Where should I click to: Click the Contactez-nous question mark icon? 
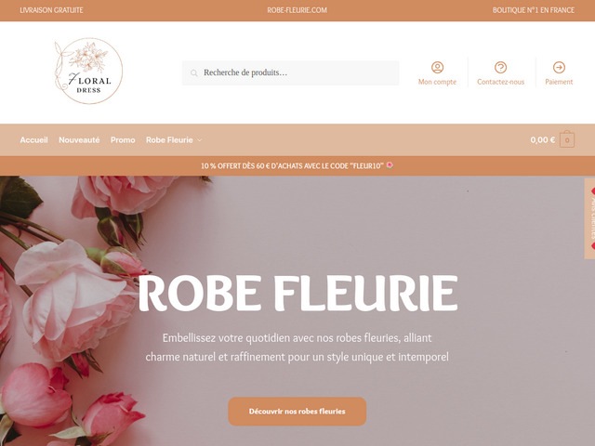[x=500, y=68]
